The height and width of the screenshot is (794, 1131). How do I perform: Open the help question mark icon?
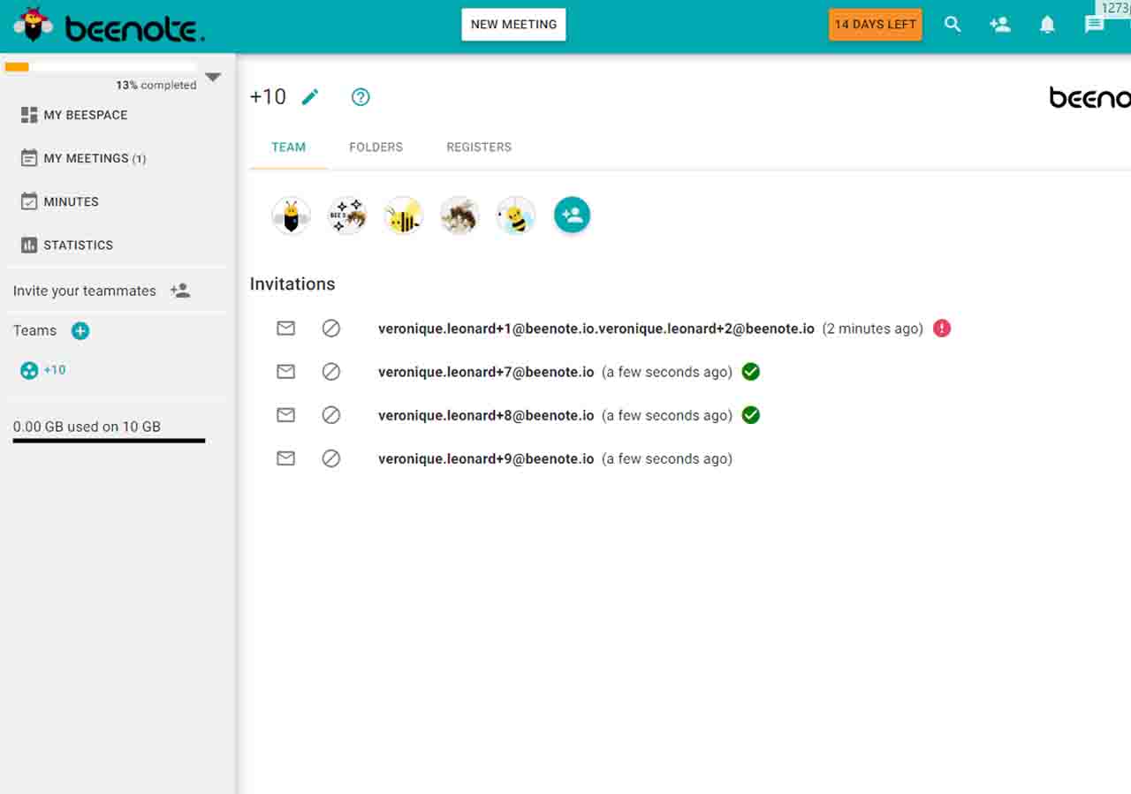[361, 97]
